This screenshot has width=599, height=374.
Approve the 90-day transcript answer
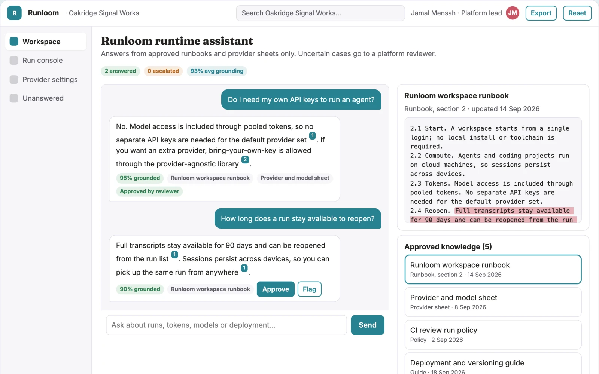pyautogui.click(x=276, y=289)
